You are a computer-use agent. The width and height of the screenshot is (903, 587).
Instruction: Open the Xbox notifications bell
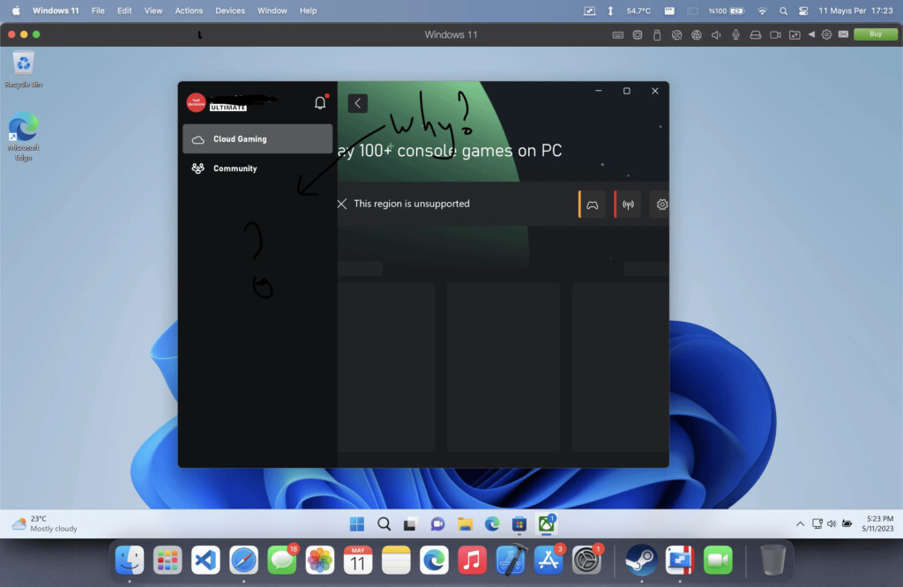click(320, 102)
